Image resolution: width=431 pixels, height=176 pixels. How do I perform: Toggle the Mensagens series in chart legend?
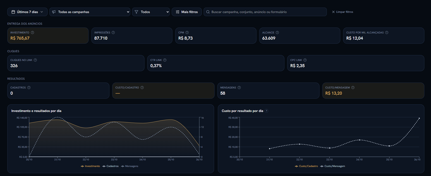129,166
